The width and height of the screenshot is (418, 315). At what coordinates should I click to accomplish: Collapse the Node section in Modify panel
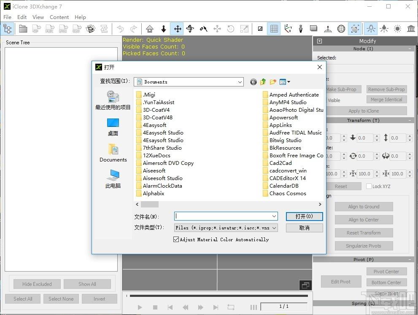point(410,49)
